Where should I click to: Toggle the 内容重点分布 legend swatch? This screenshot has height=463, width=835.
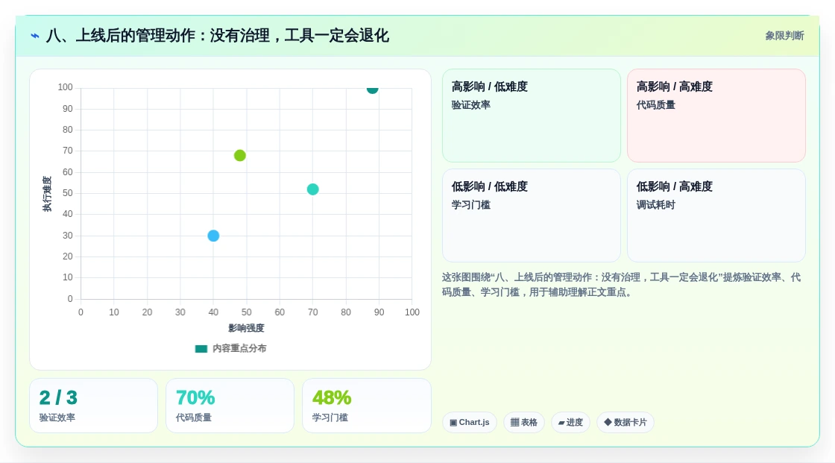click(x=201, y=349)
